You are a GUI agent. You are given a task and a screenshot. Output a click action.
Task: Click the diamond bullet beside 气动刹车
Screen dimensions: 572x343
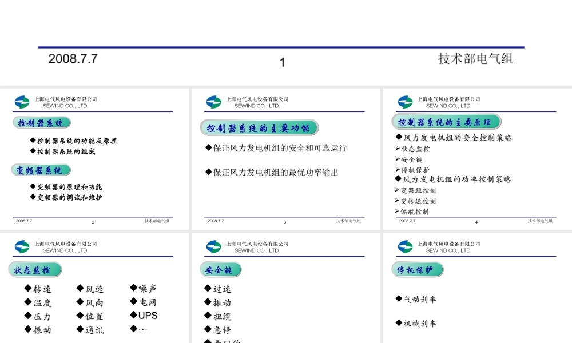[399, 298]
